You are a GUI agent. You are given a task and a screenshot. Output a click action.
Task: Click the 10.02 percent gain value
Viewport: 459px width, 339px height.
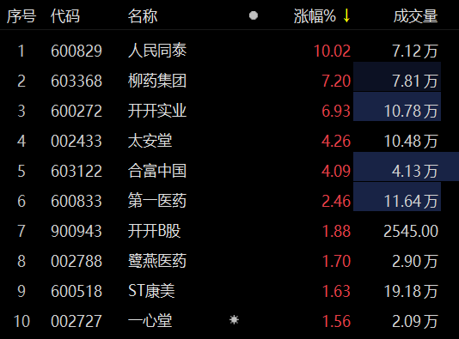pyautogui.click(x=333, y=51)
